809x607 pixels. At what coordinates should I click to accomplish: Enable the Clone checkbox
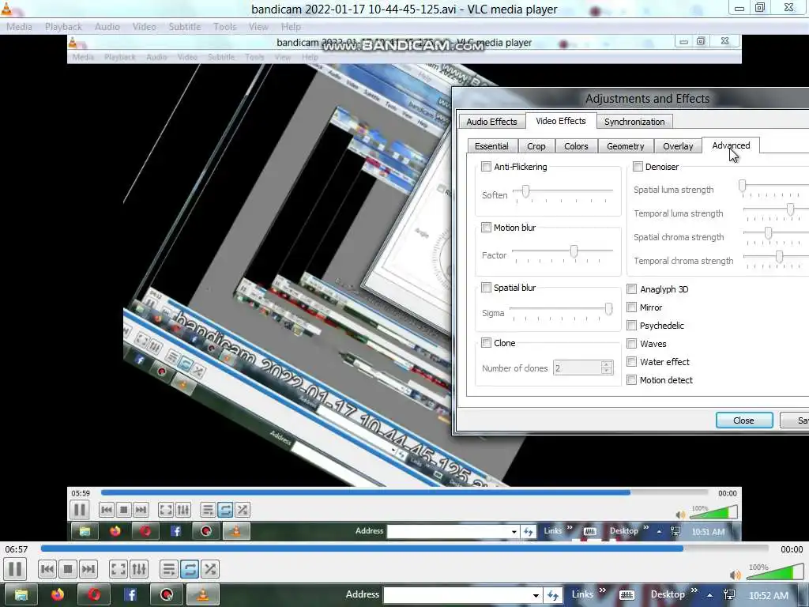(486, 342)
